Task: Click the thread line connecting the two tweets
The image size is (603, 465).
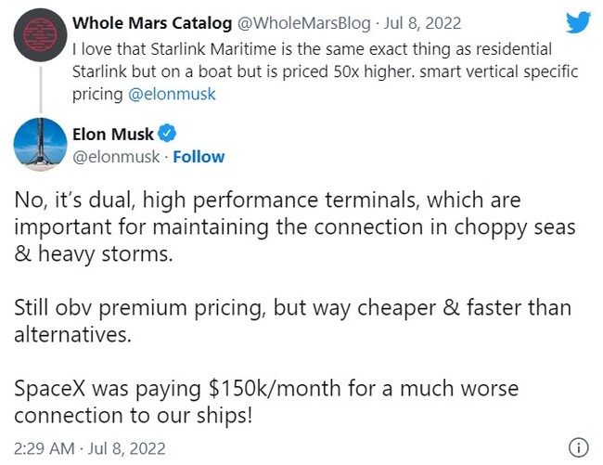Action: [41, 90]
